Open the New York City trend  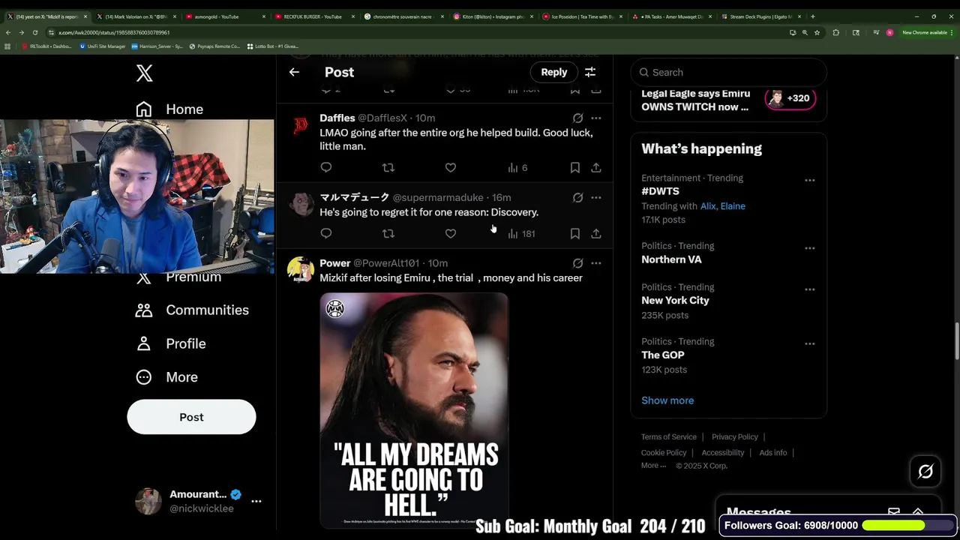(x=675, y=301)
